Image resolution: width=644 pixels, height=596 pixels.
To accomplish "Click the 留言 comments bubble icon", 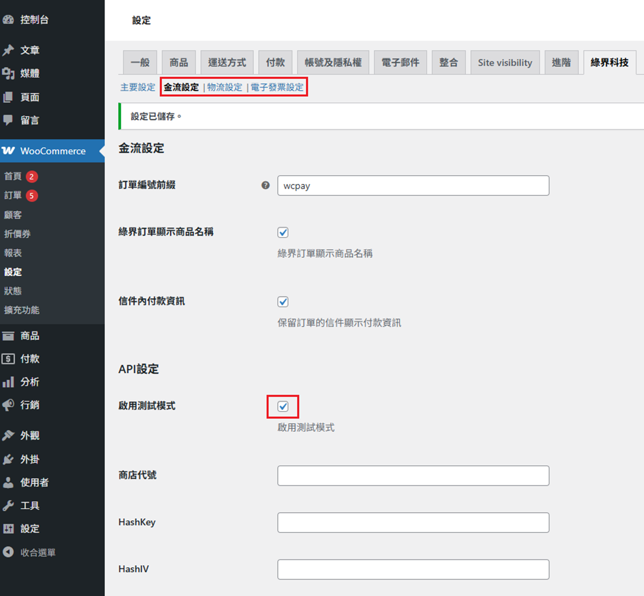I will pos(8,120).
